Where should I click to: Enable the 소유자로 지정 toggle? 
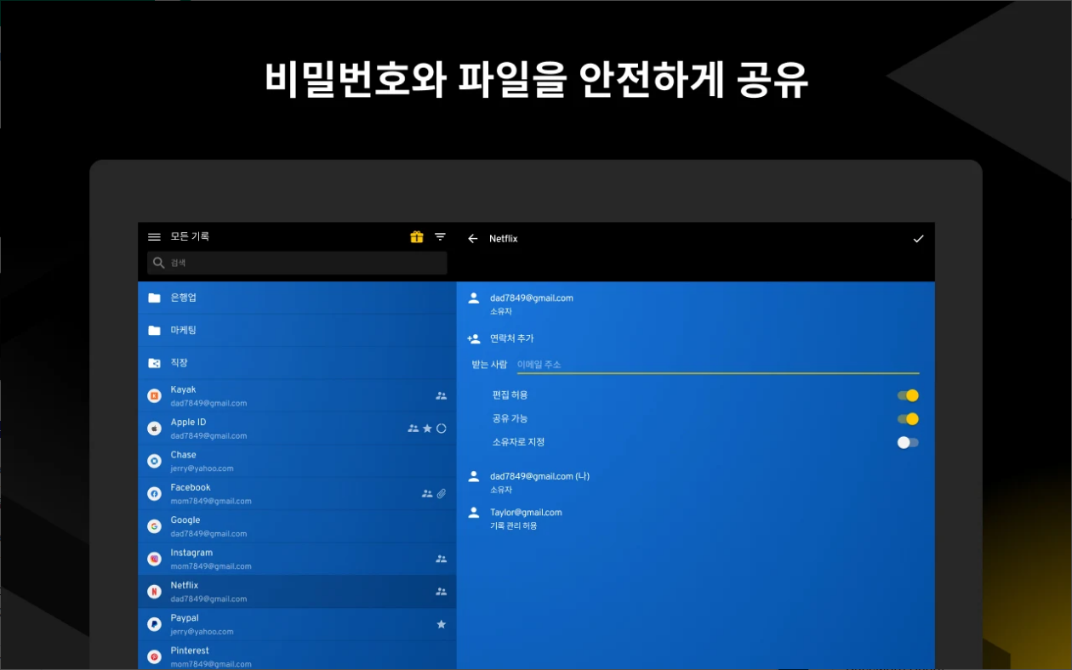click(906, 442)
